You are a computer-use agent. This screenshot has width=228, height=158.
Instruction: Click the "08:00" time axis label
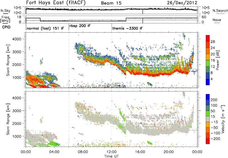click(83, 152)
